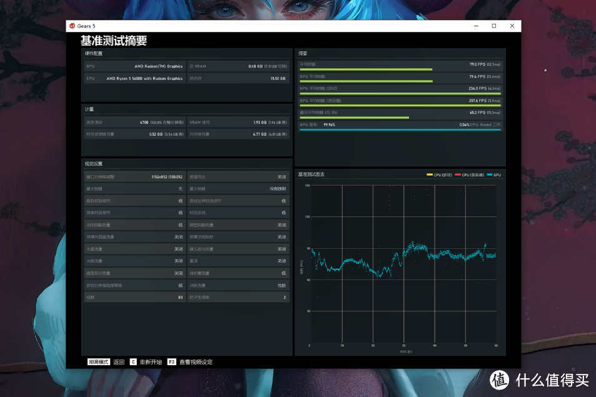The image size is (596, 397).
Task: Click the GPU row showing AMD Radeon(TM) Graphics
Action: tap(135, 66)
